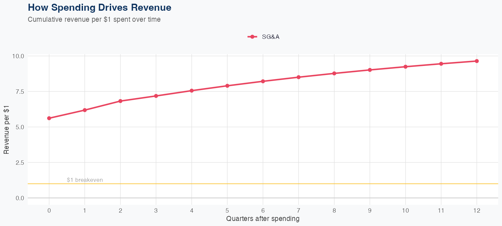The height and width of the screenshot is (226, 502).
Task: Click the data point at quarter 9
Action: click(370, 70)
